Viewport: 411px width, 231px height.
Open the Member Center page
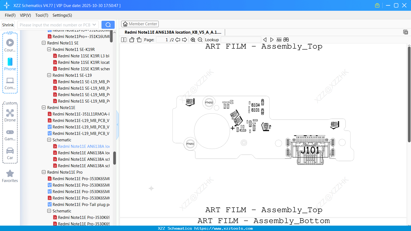[x=140, y=24]
